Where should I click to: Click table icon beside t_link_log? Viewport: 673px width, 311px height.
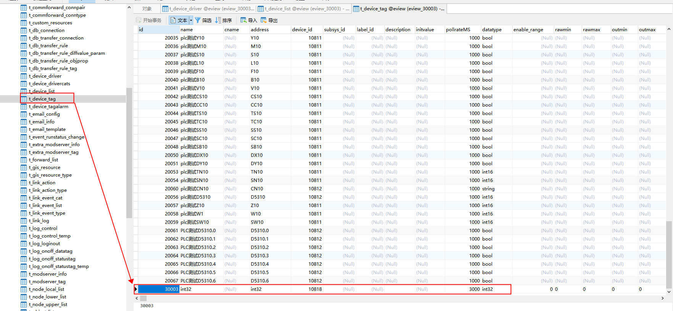(x=24, y=221)
